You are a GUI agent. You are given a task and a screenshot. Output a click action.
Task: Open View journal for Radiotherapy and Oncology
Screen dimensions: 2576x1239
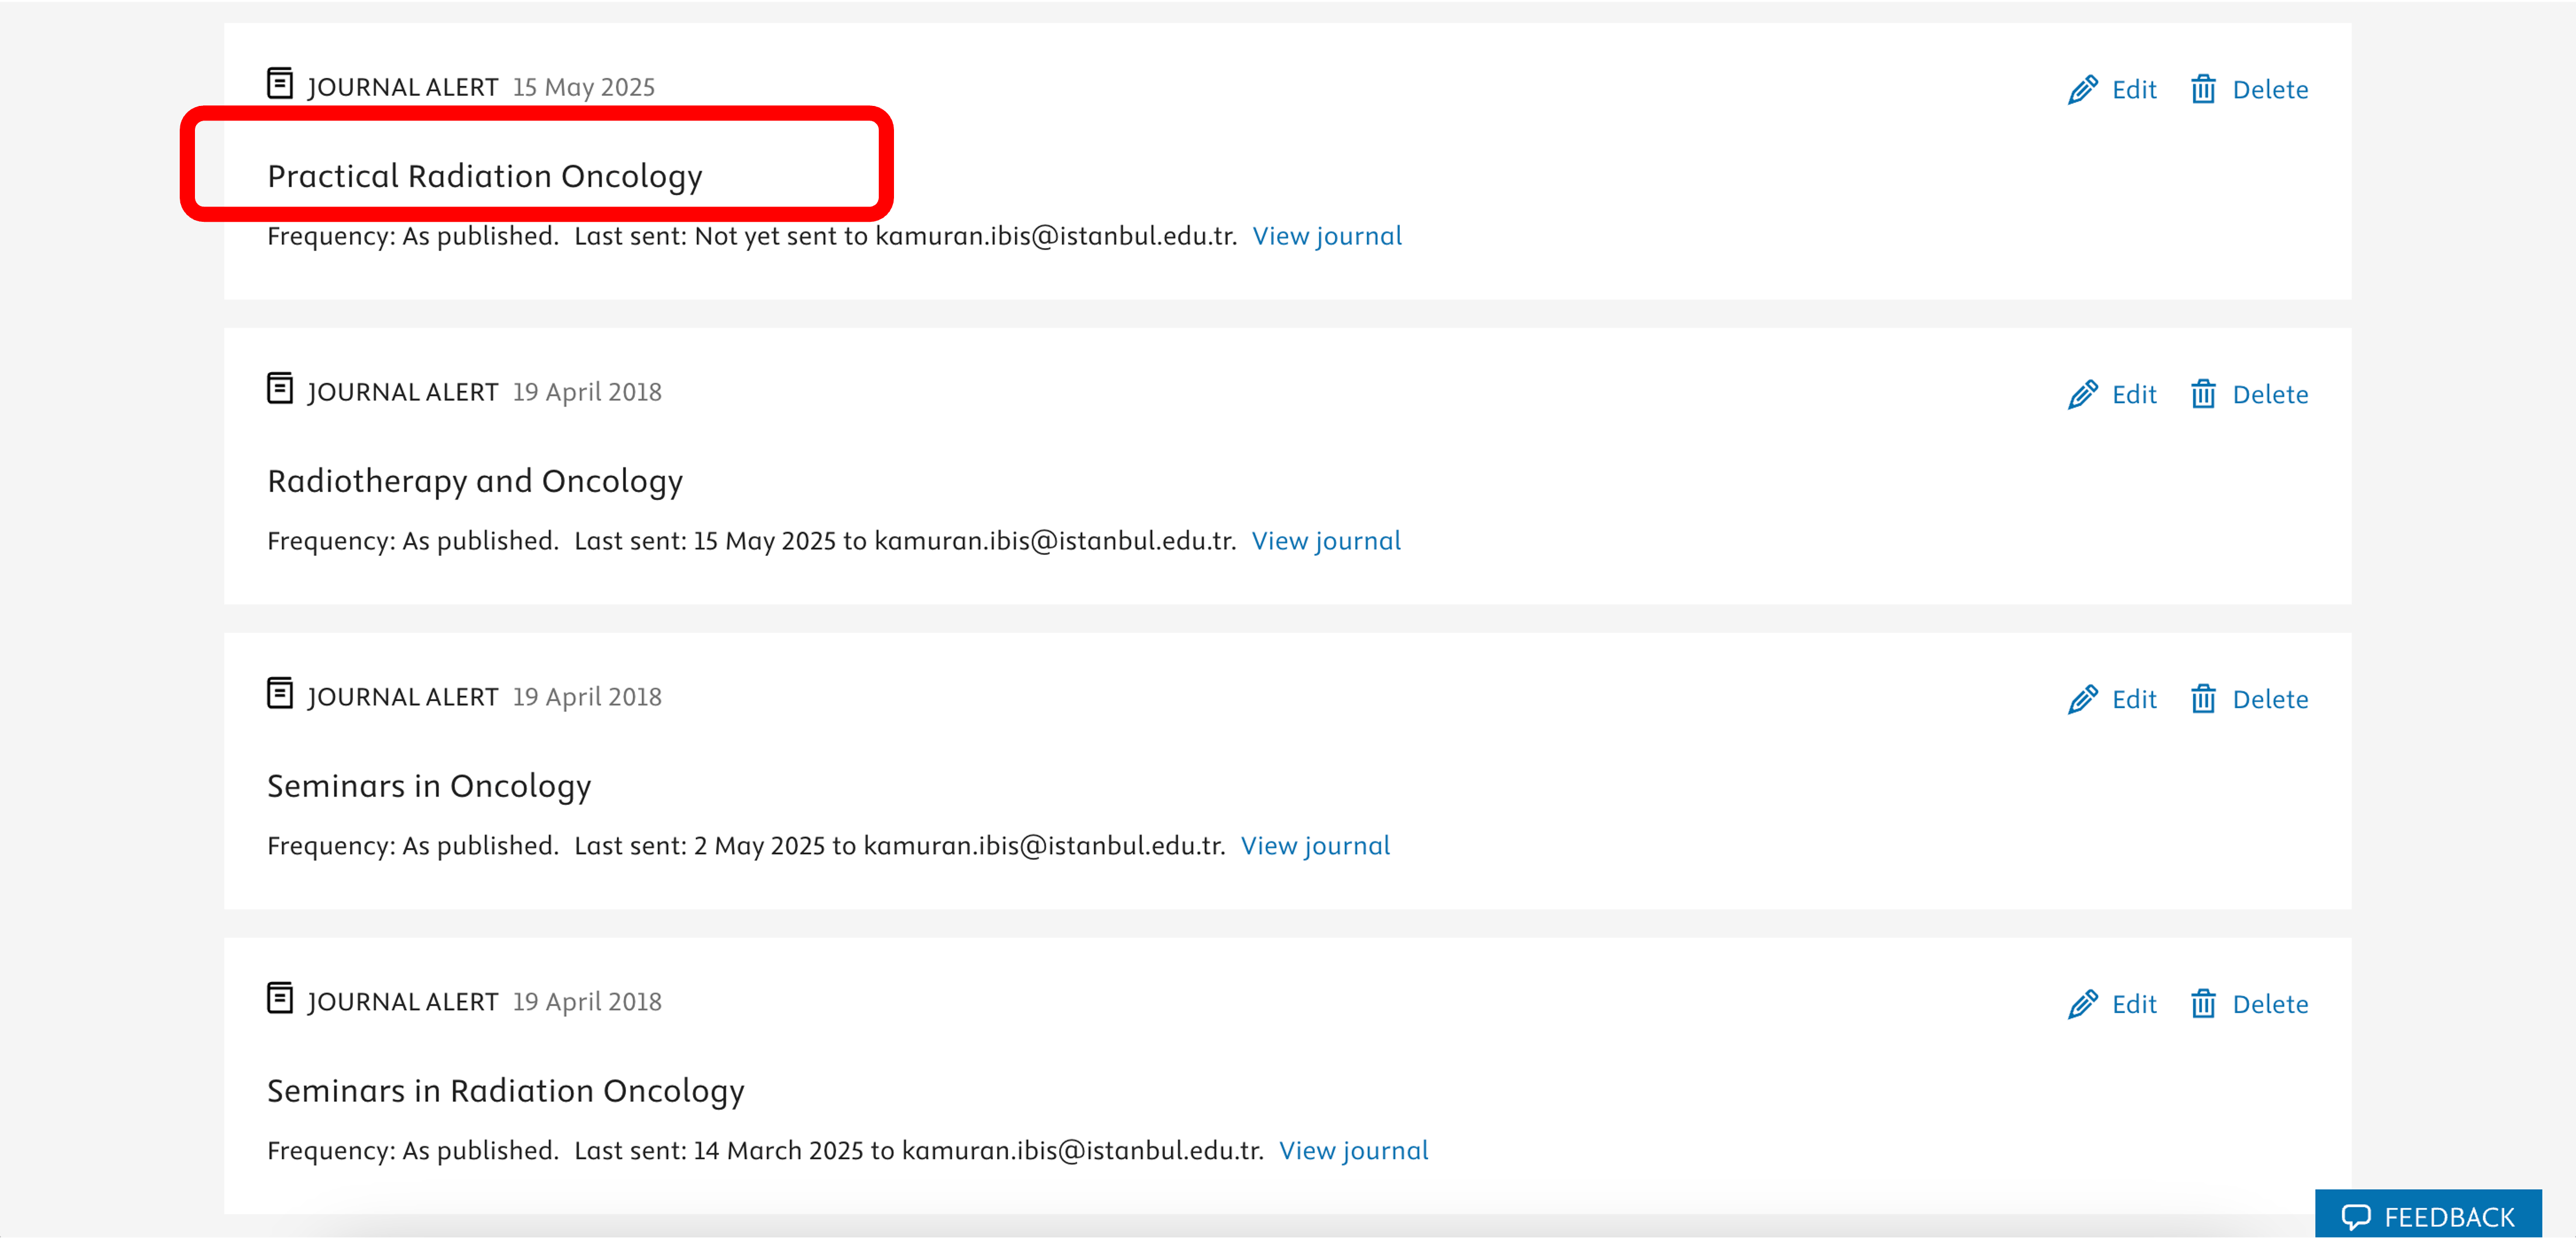[x=1326, y=542]
